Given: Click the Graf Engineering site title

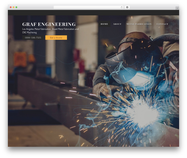Looking at the screenshot, I should (49, 24).
